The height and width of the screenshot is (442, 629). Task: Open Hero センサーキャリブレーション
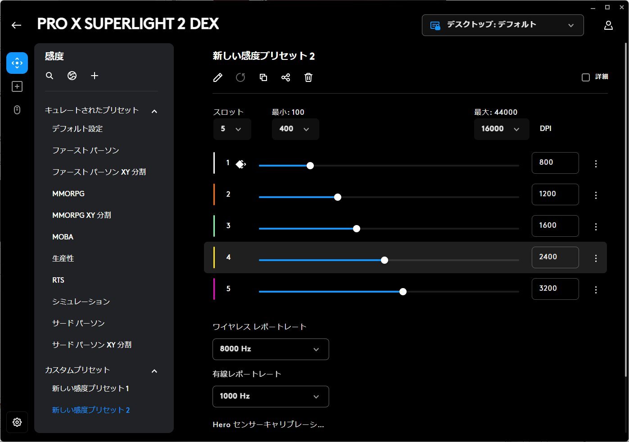tap(268, 424)
